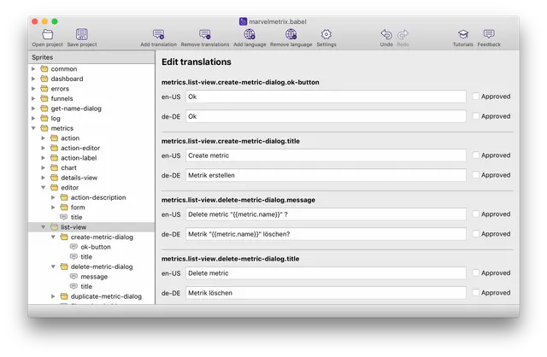This screenshot has width=547, height=357.
Task: Click the Add language globe icon
Action: point(250,34)
